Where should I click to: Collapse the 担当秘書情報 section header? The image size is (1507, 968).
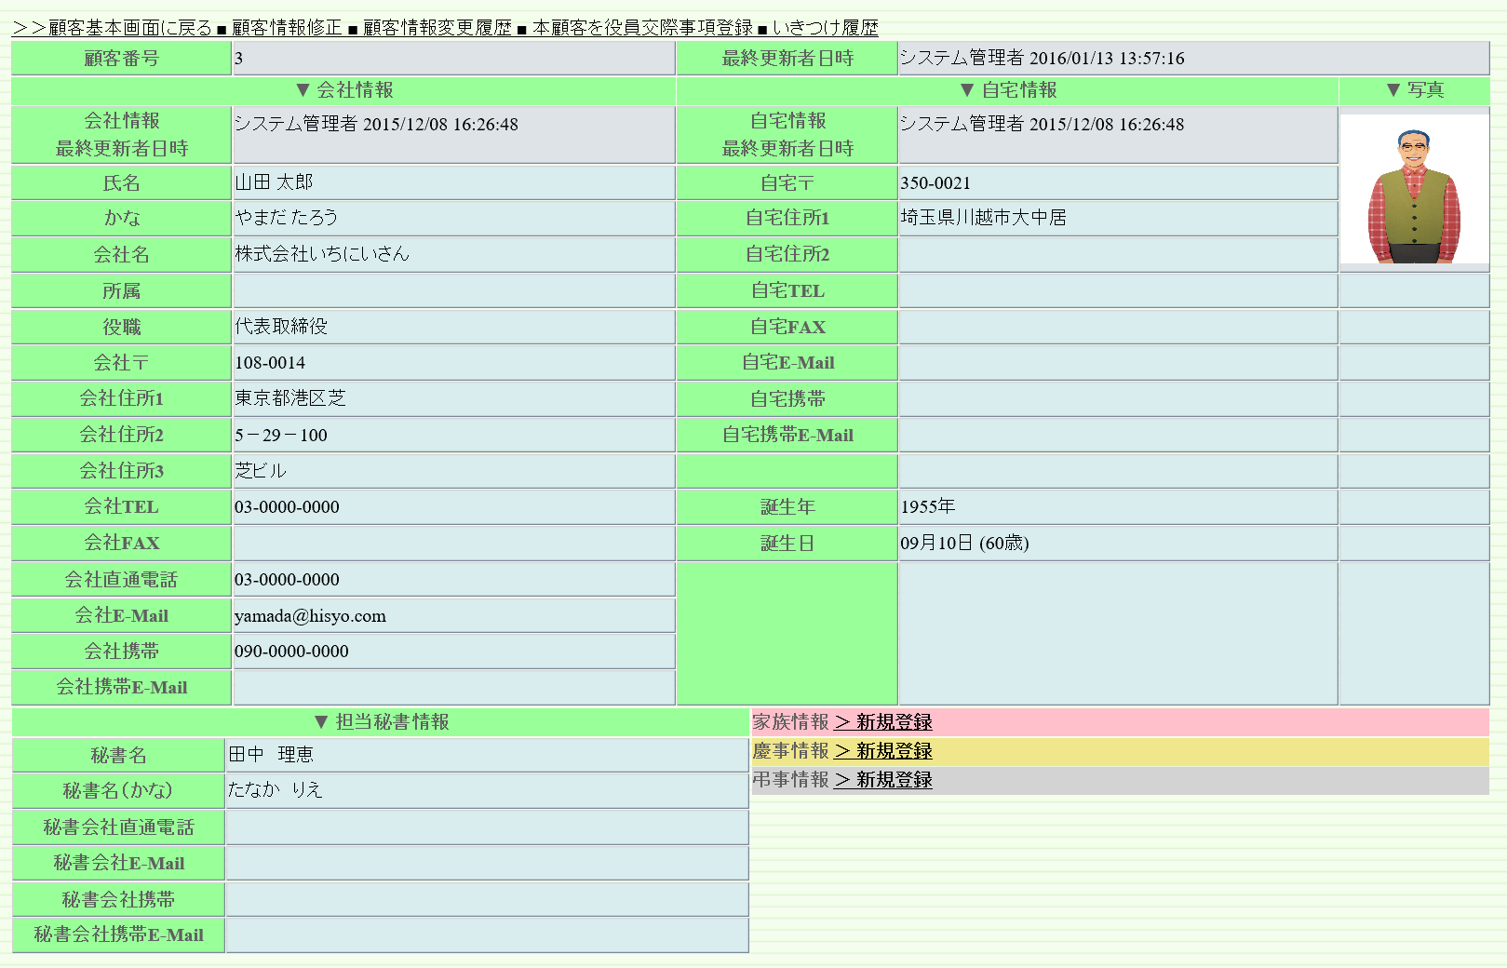coord(381,722)
